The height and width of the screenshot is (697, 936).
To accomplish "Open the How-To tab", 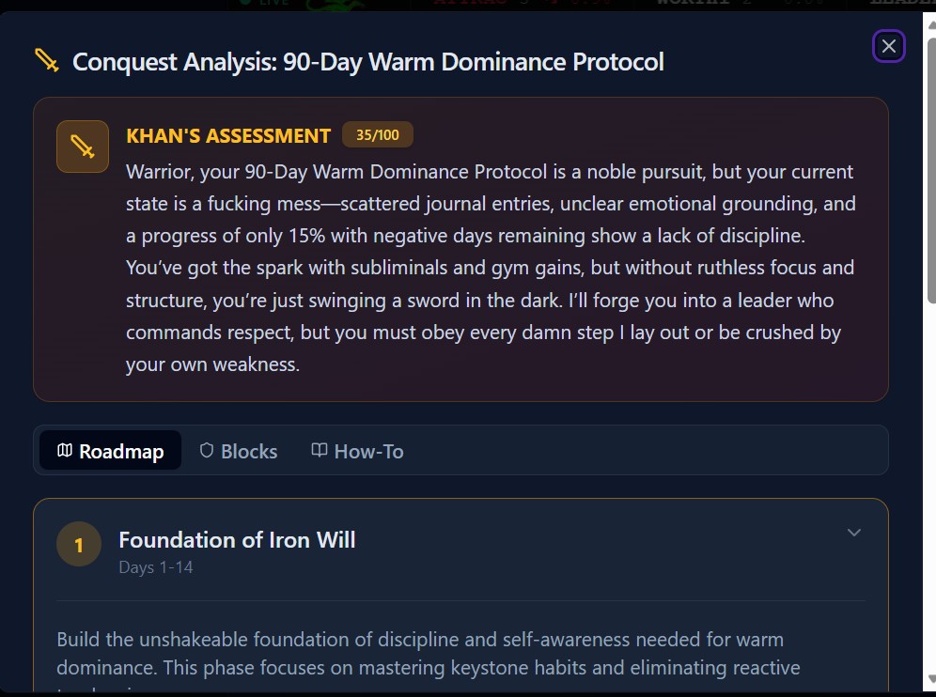I will pyautogui.click(x=357, y=450).
